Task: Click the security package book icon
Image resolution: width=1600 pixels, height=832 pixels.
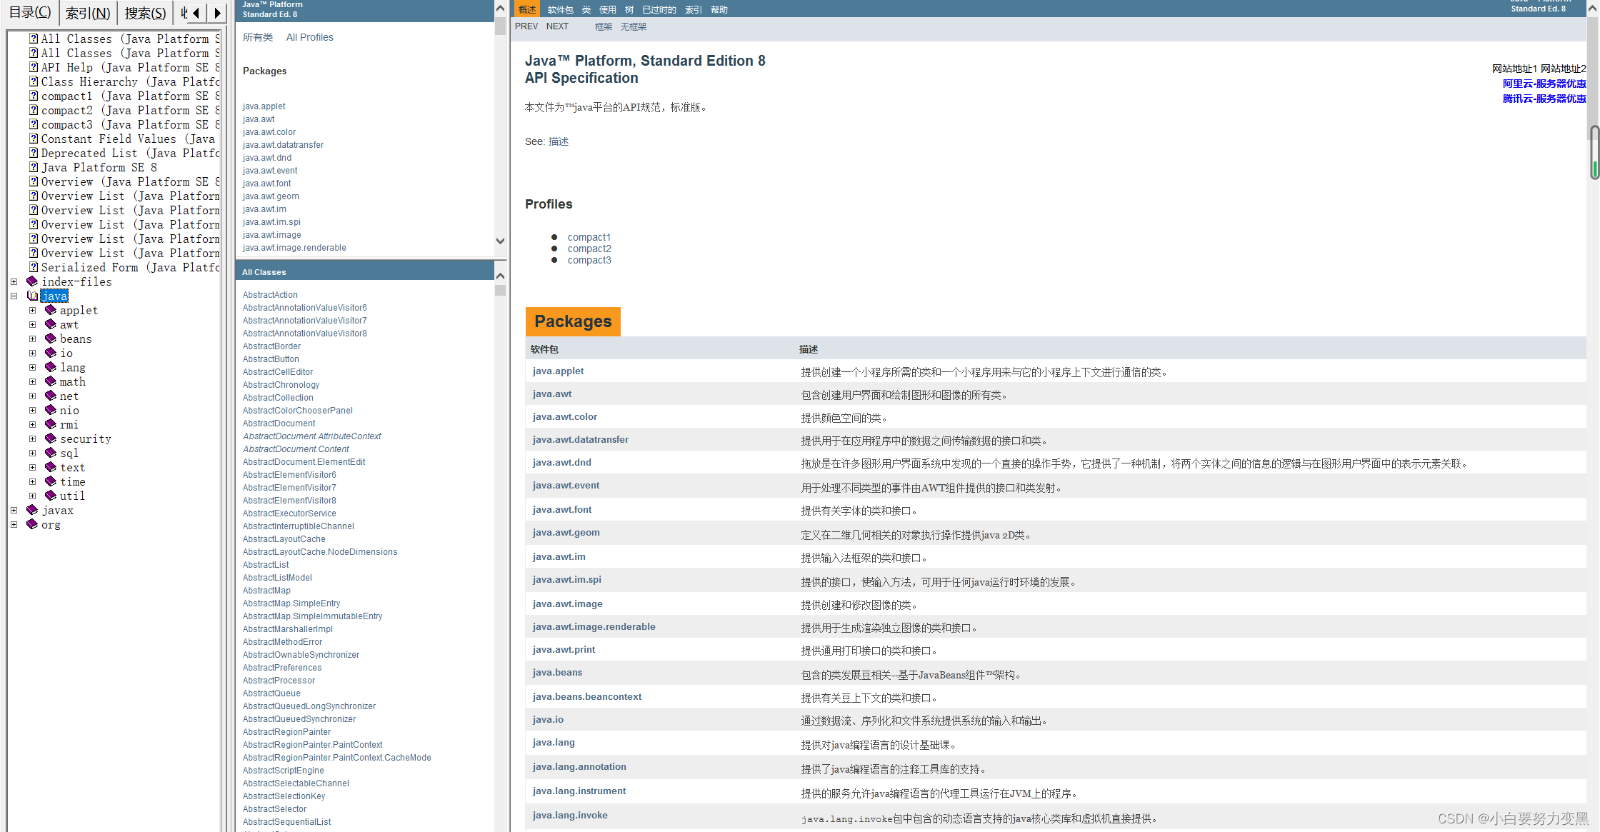Action: [51, 438]
